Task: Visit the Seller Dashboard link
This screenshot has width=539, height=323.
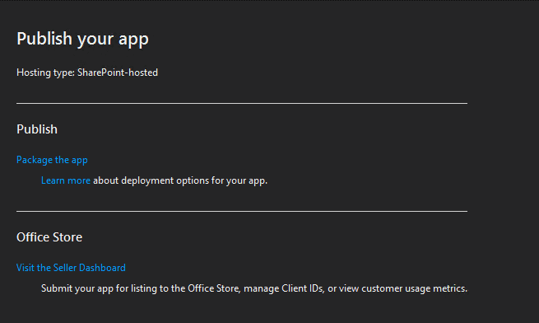Action: click(71, 268)
